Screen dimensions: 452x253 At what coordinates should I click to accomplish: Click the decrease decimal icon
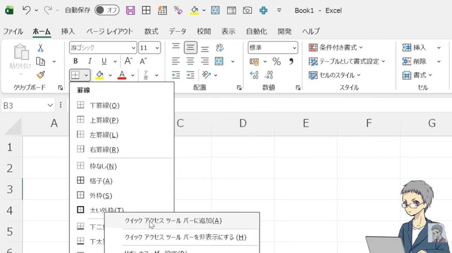coord(269,75)
